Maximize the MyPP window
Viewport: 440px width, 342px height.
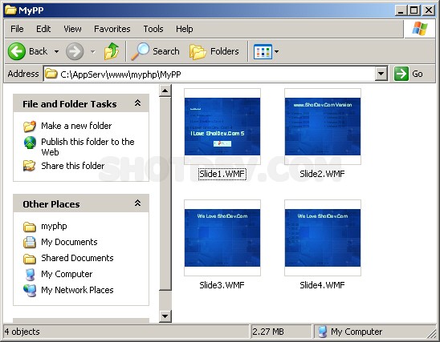point(414,10)
